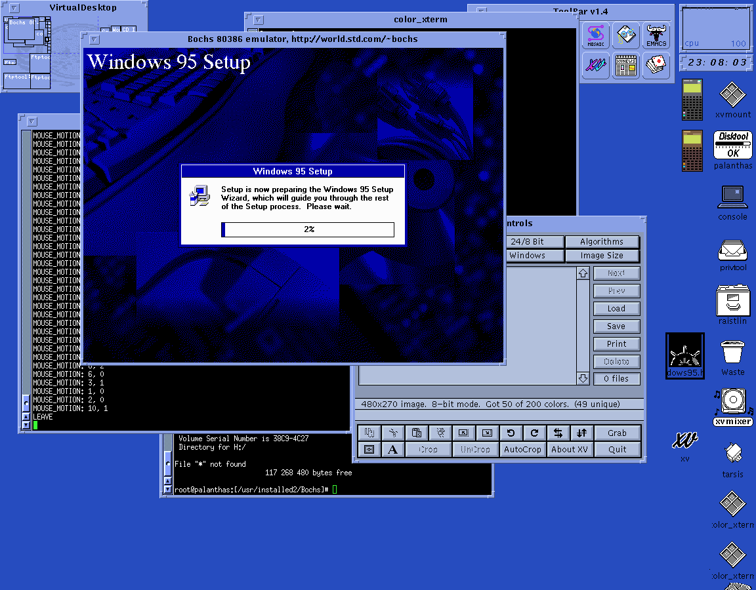Click the XV shrink selection icon
Viewport: 756px width, 590px height.
(x=463, y=433)
